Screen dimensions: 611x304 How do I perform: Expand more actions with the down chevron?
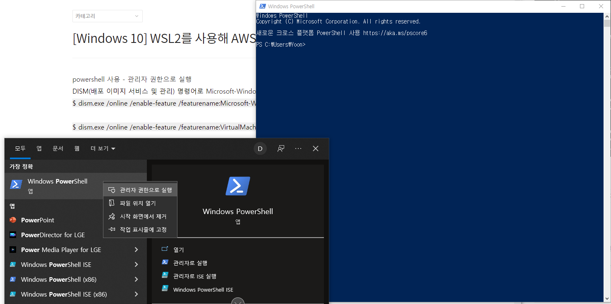tap(238, 301)
